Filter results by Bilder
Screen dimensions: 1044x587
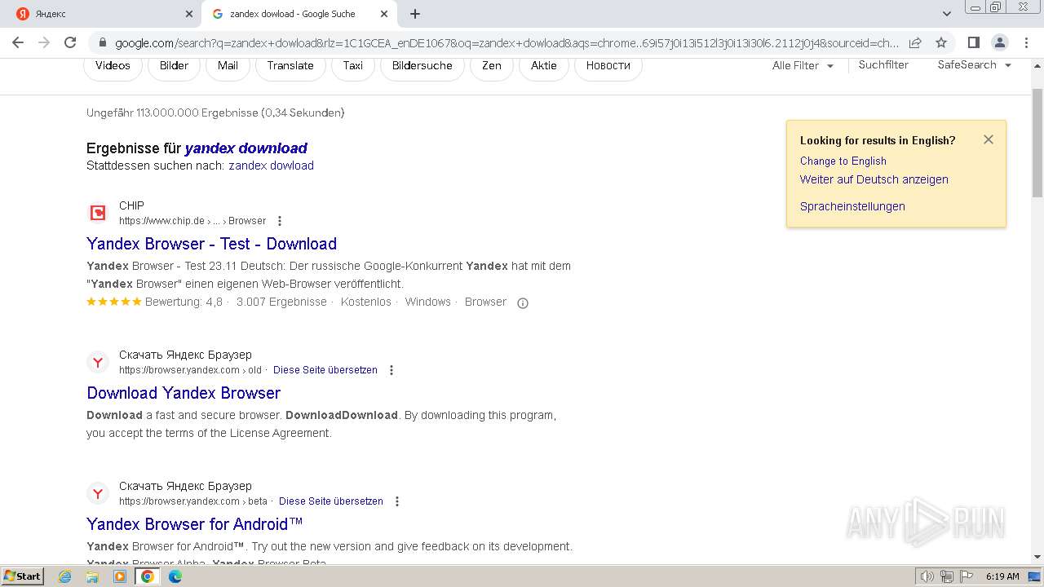[x=174, y=65]
